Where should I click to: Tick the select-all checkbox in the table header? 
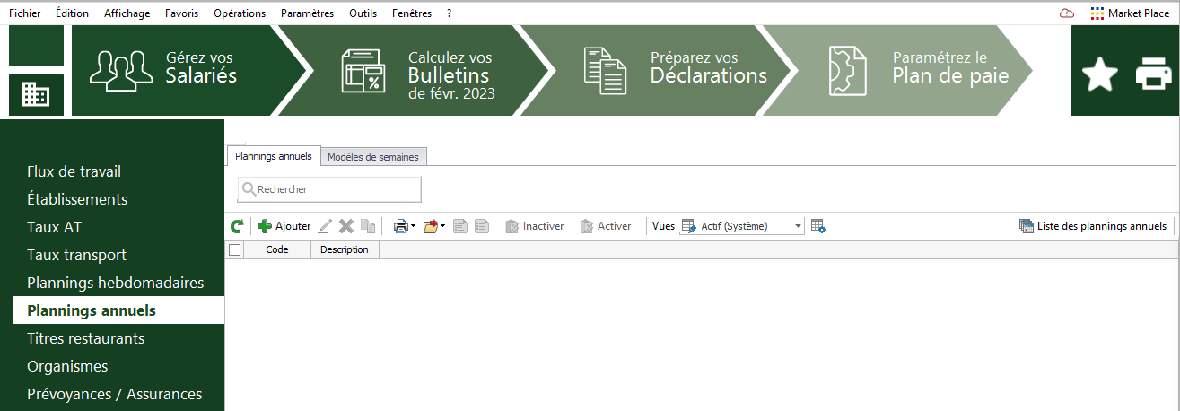click(234, 249)
